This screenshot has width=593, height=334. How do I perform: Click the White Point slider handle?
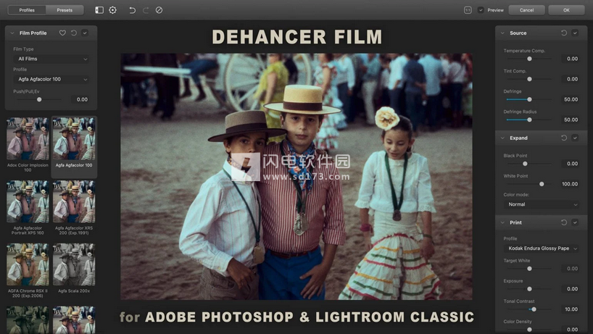[x=542, y=184]
